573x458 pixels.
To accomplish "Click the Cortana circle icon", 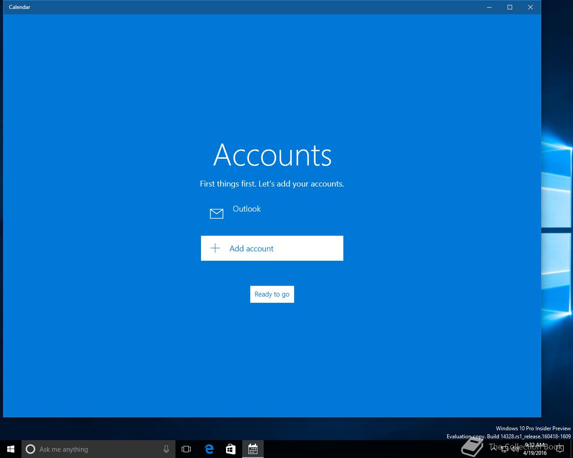I will tap(30, 449).
